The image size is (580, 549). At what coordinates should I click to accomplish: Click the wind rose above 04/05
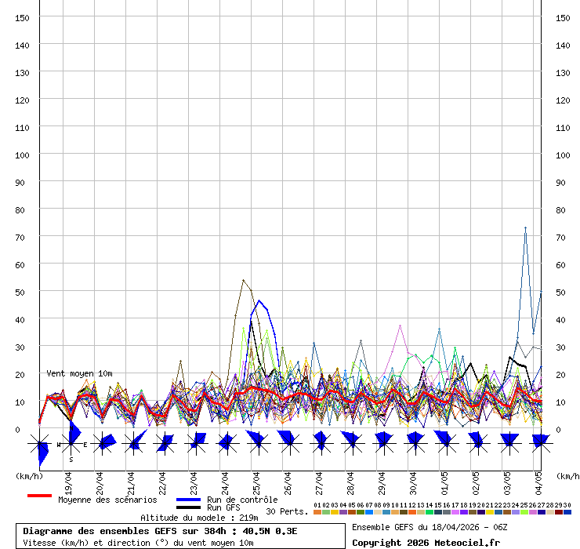click(539, 444)
